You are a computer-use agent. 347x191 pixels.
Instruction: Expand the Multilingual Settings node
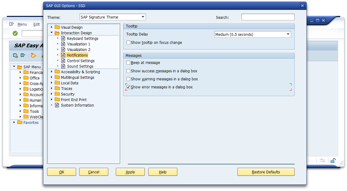52,77
